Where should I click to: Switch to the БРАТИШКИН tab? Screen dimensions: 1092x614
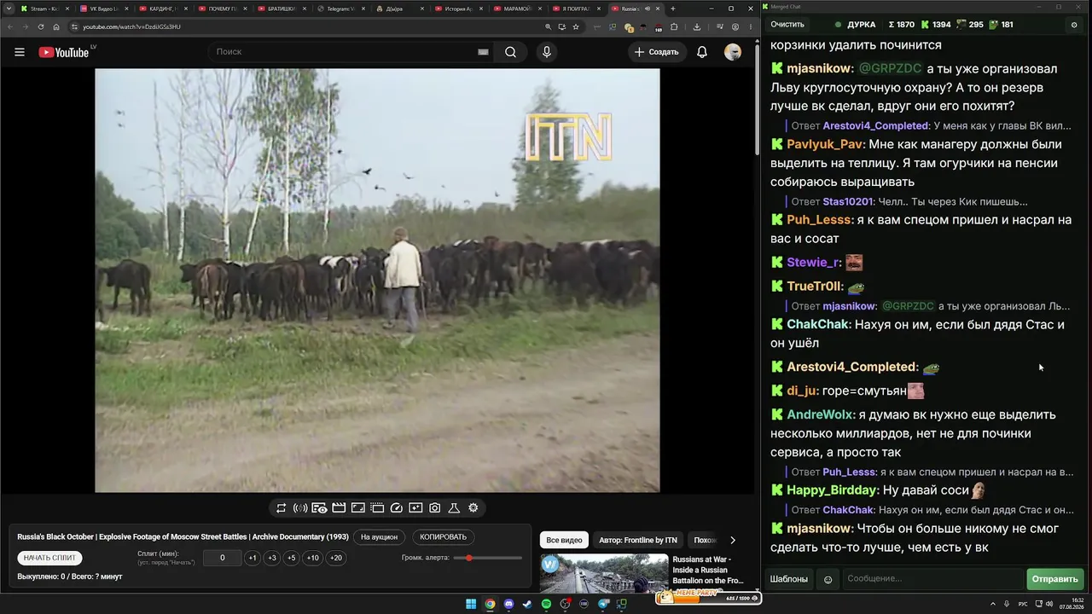coord(282,9)
